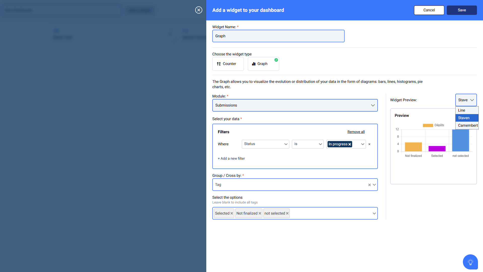
Task: Expand the Status filter field dropdown
Action: click(265, 144)
